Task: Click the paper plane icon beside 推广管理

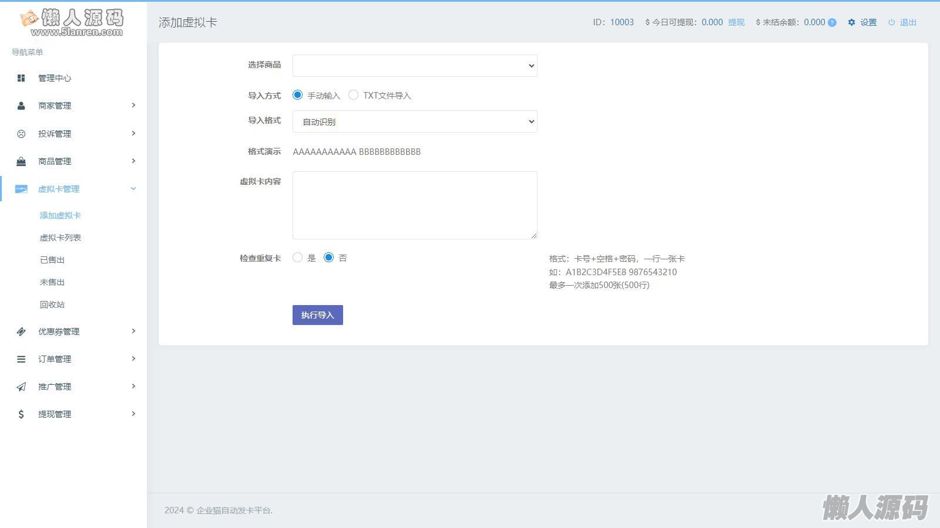Action: [x=21, y=387]
